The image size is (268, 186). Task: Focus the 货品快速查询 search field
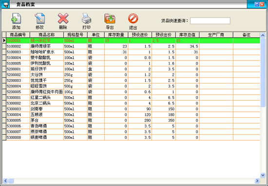pyautogui.click(x=210, y=21)
